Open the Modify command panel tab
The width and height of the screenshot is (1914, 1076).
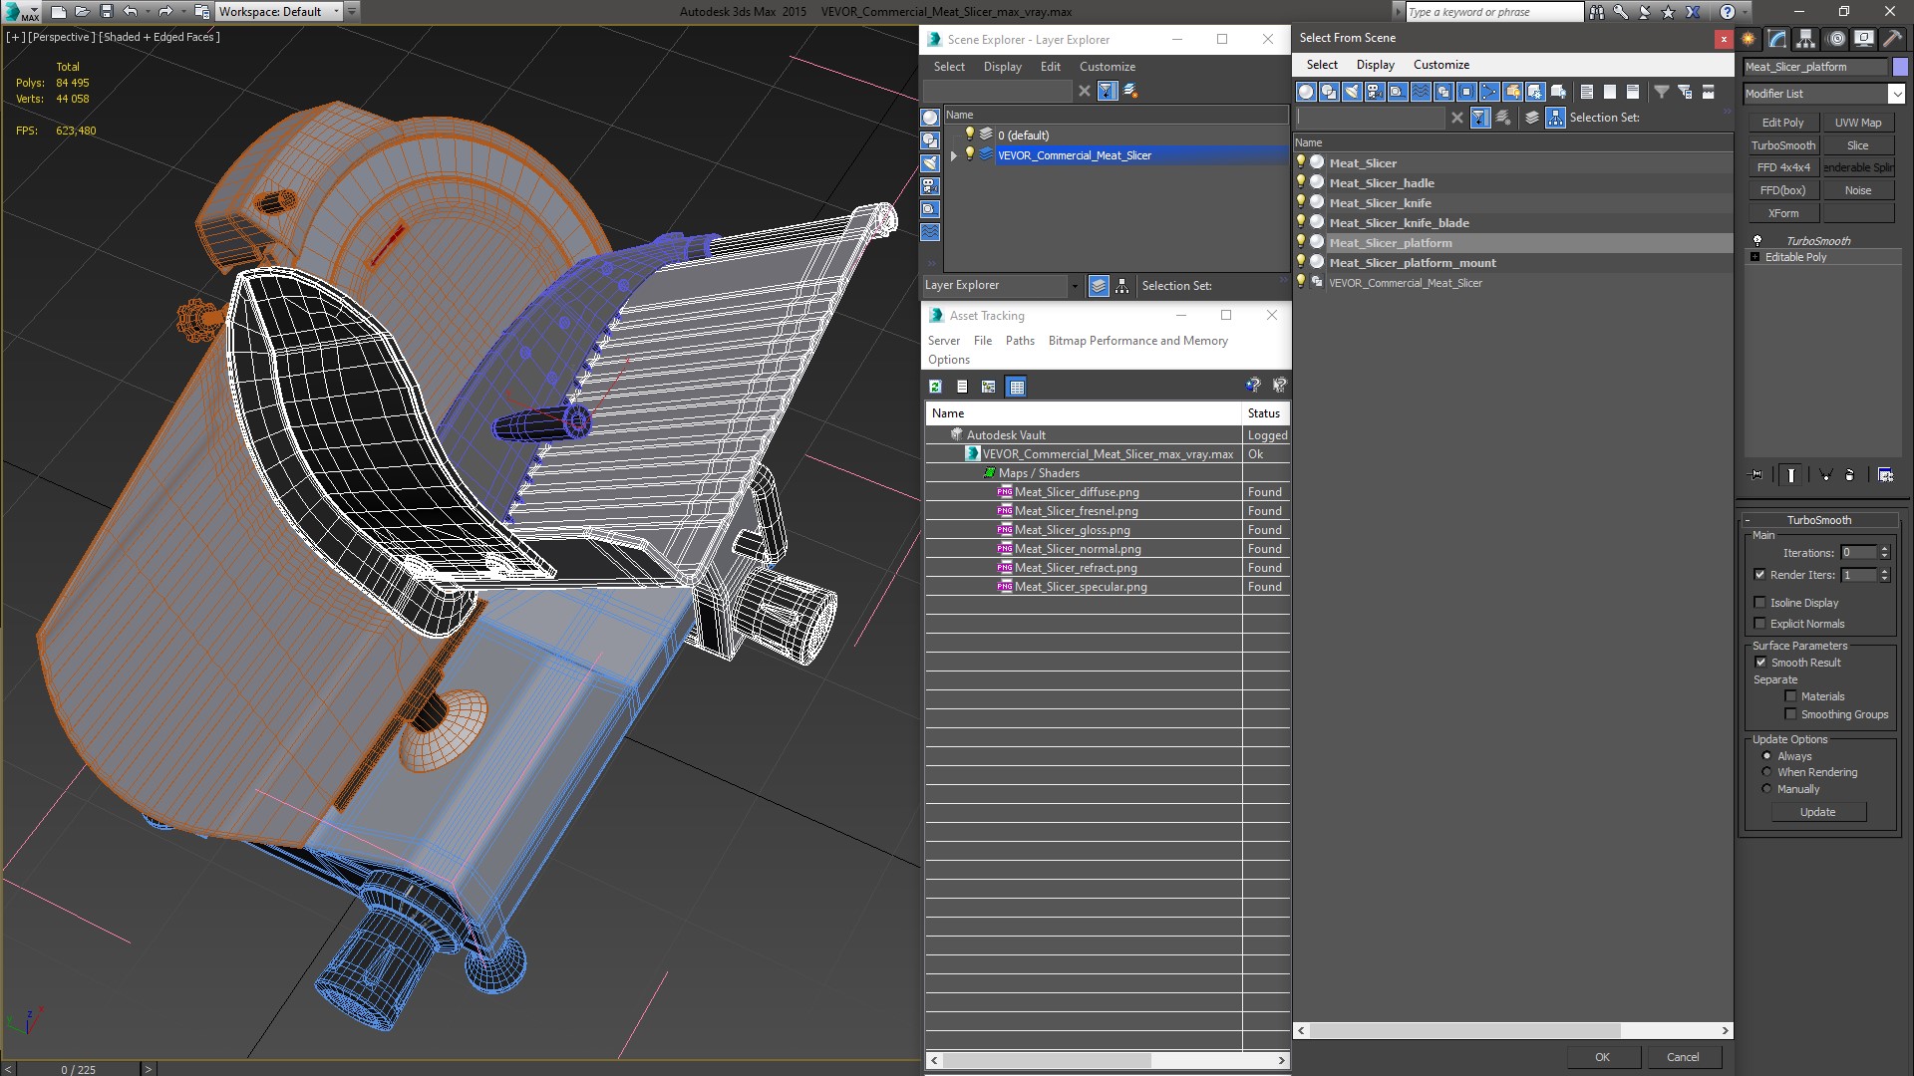click(x=1777, y=39)
